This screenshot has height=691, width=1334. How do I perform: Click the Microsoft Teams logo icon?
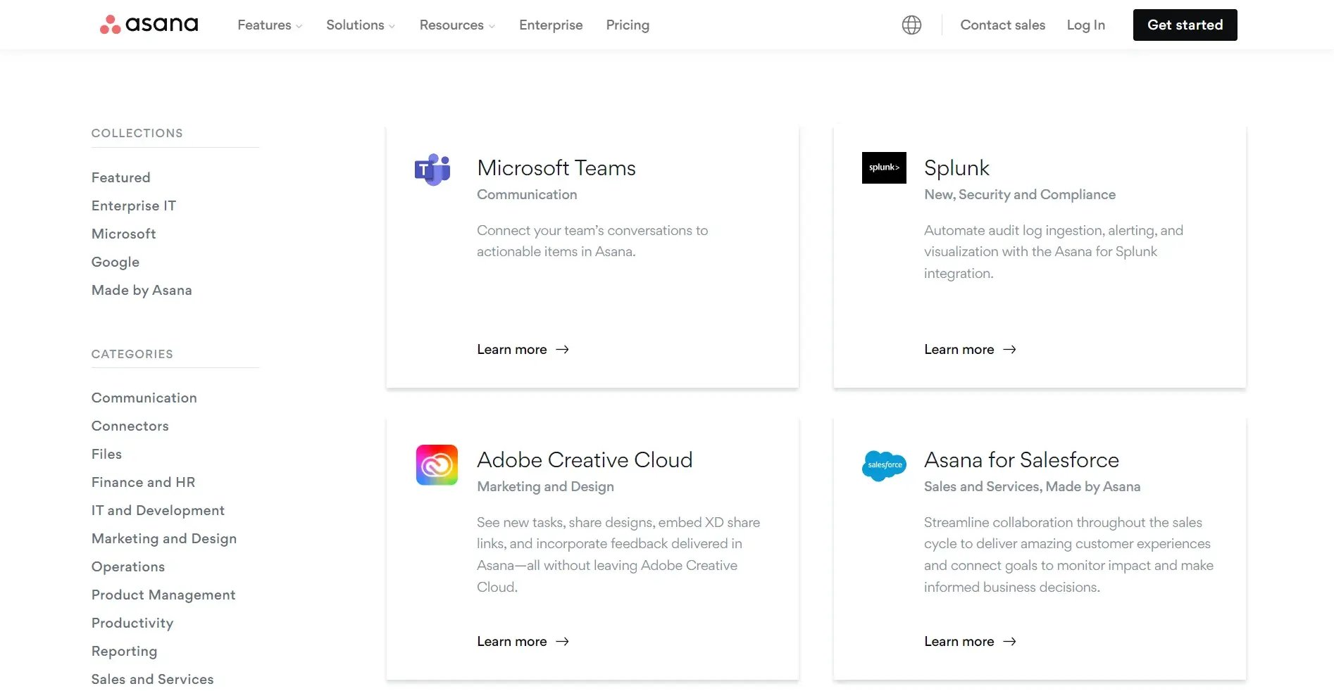[x=432, y=169]
